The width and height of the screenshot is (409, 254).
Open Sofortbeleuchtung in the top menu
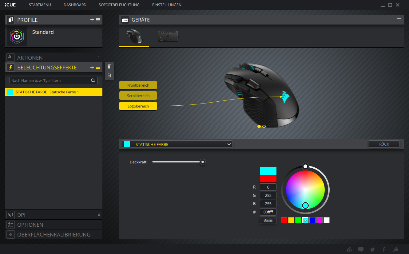point(119,5)
